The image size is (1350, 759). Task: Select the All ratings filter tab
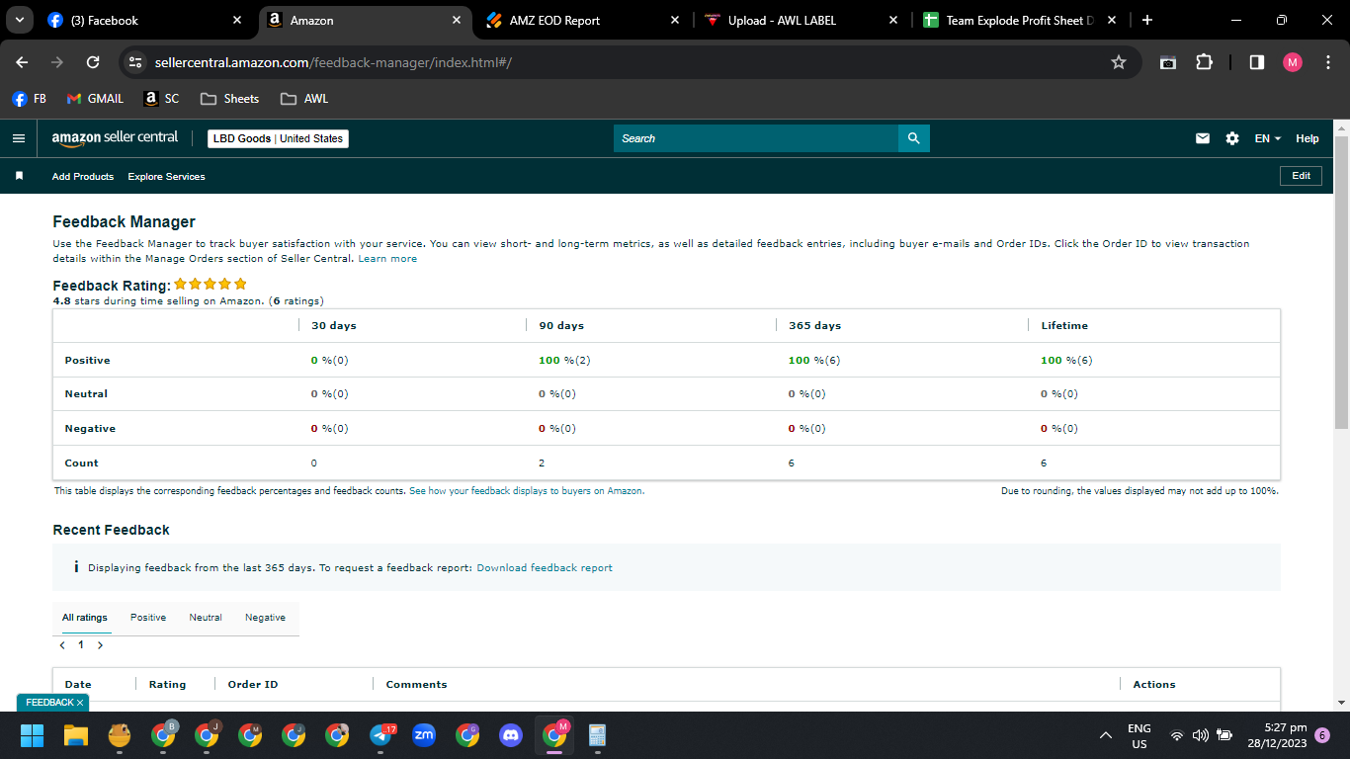coord(85,618)
